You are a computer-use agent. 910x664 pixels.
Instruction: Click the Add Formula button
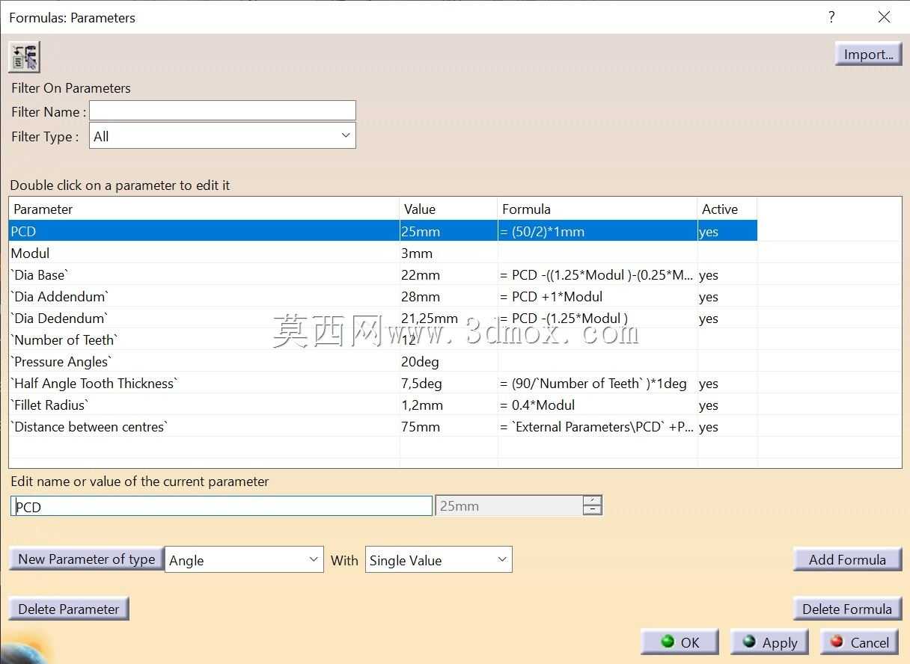coord(847,559)
